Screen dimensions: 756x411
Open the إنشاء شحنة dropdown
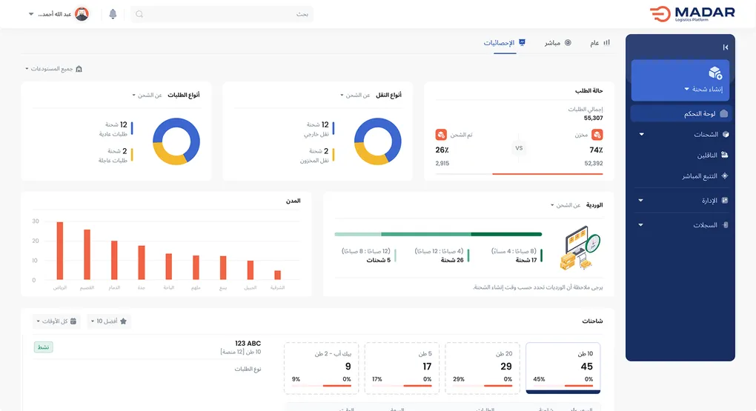tap(706, 89)
